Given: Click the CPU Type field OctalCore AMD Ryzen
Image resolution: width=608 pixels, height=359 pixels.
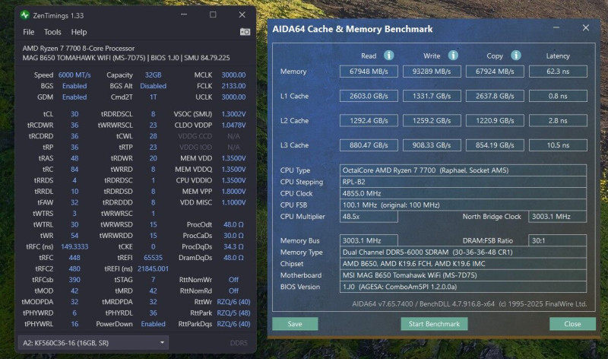Looking at the screenshot, I should coord(463,170).
